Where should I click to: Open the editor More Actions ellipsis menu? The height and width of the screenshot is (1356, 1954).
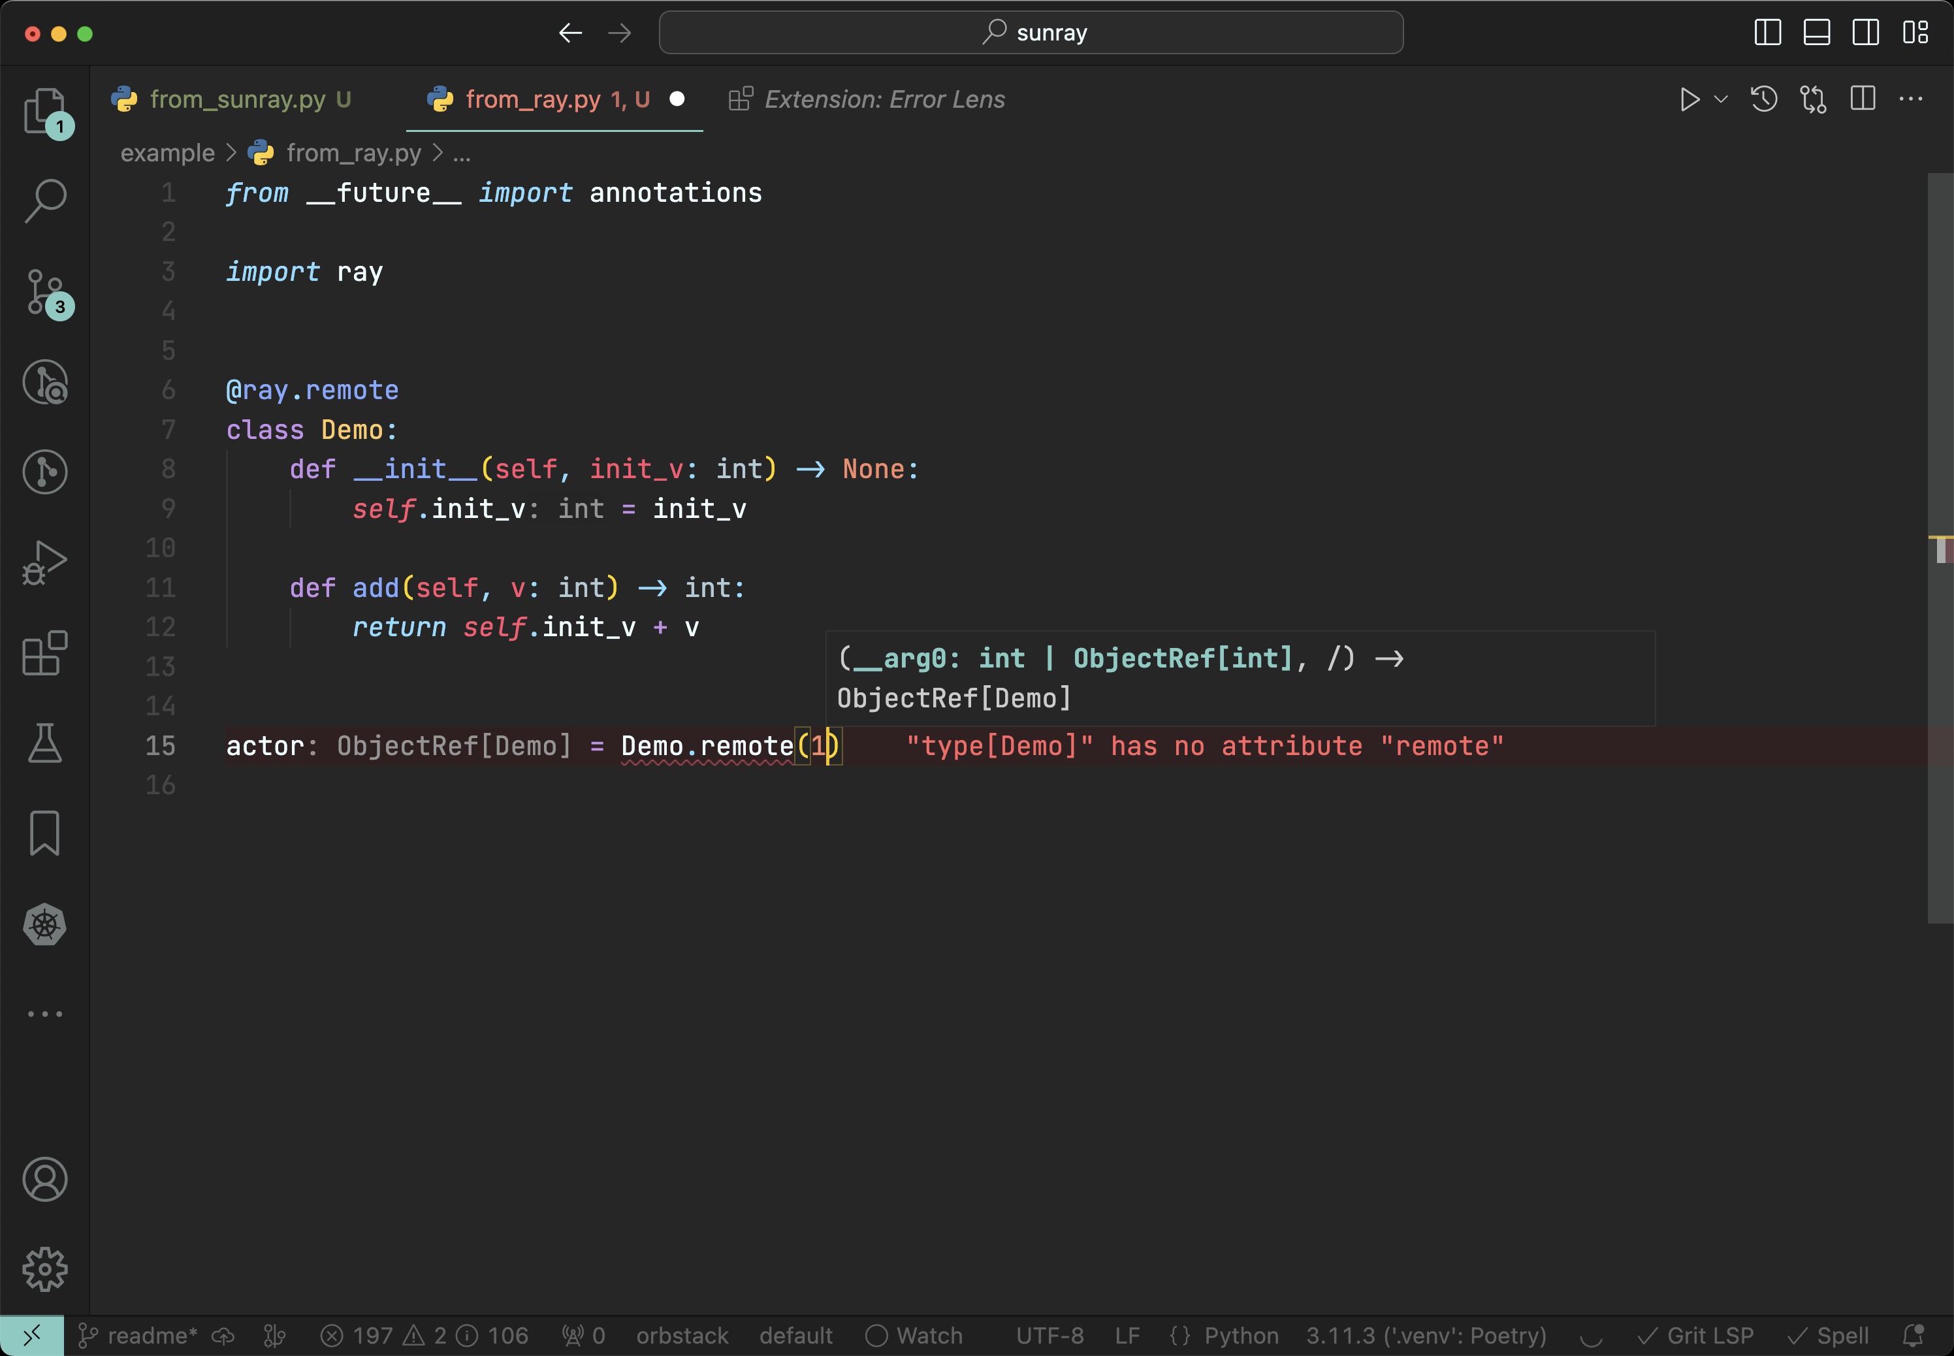point(1911,99)
